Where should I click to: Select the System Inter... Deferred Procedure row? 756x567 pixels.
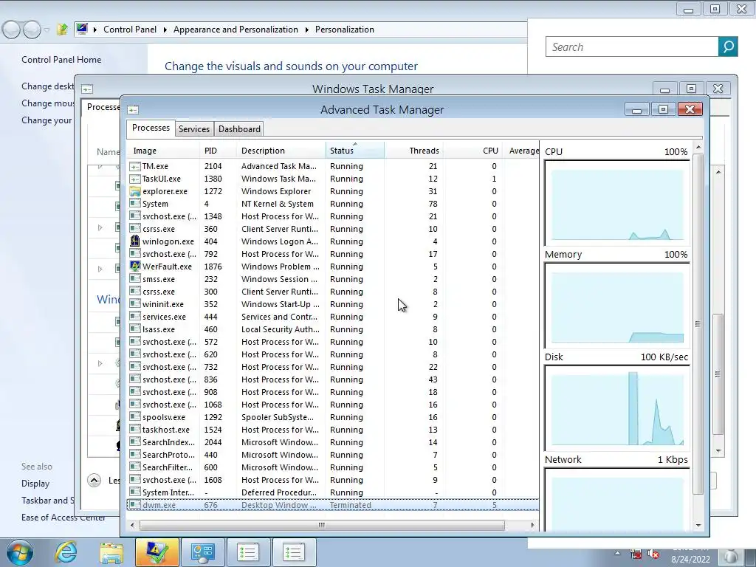[333, 492]
